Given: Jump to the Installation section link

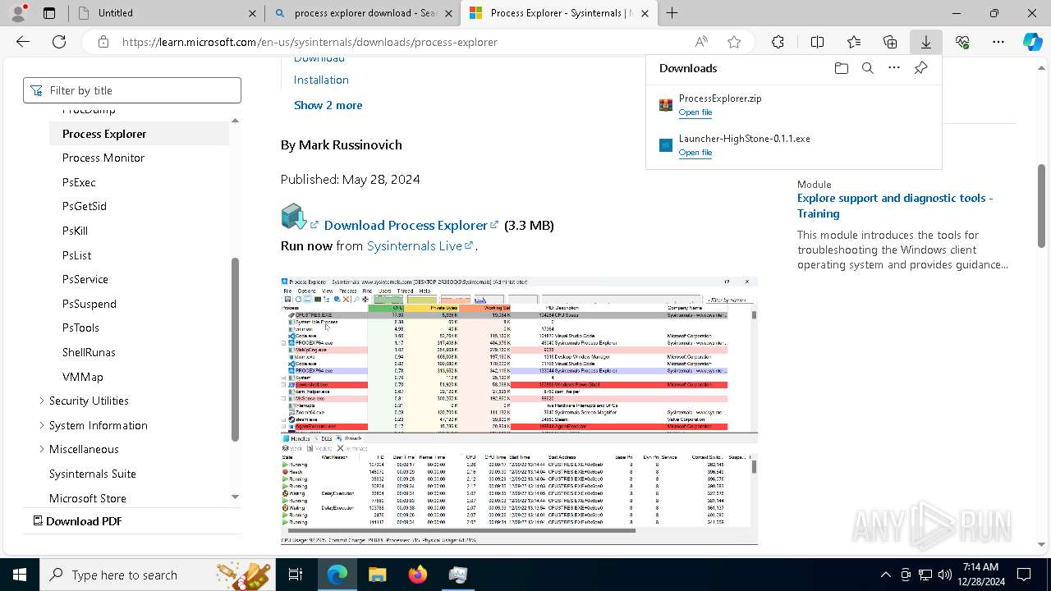Looking at the screenshot, I should click(321, 80).
